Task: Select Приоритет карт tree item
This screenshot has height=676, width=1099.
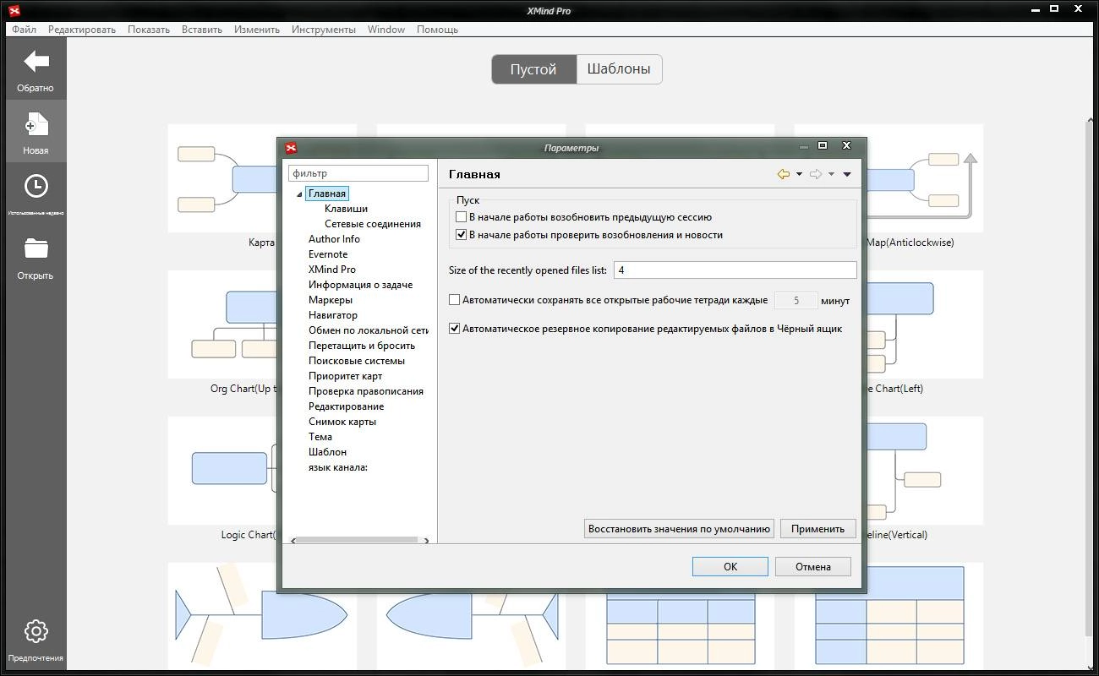Action: [345, 376]
